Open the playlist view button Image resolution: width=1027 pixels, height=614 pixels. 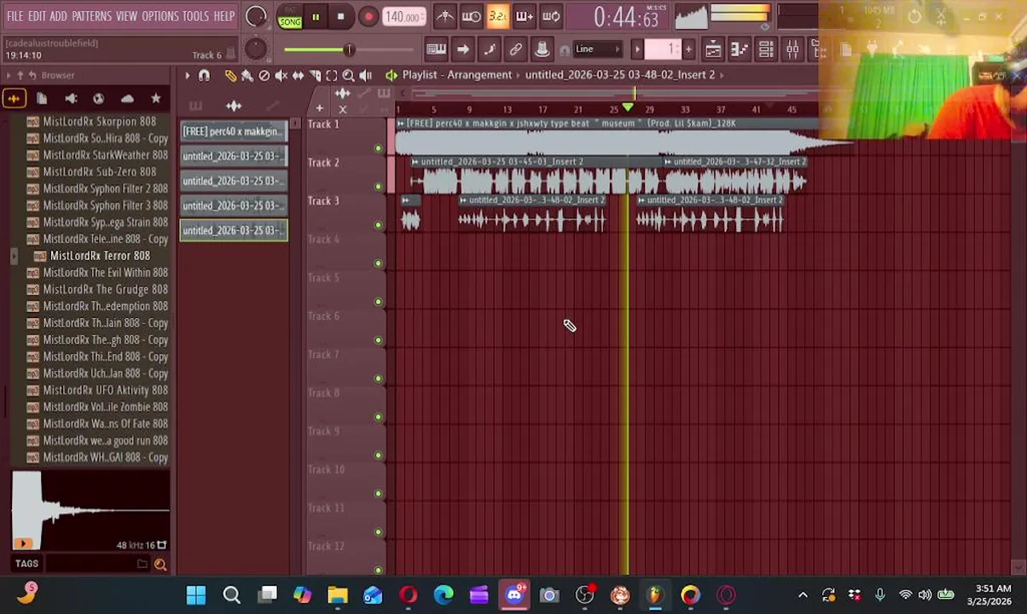point(713,49)
